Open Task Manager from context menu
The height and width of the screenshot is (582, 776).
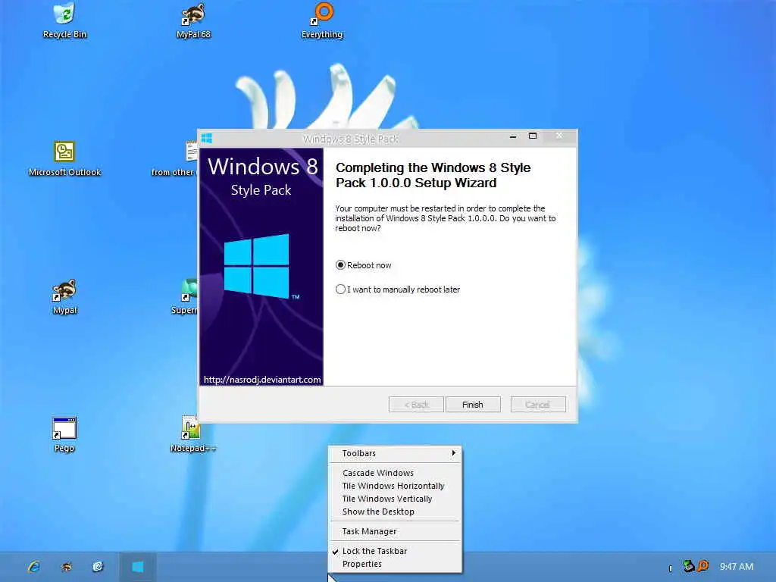395,531
